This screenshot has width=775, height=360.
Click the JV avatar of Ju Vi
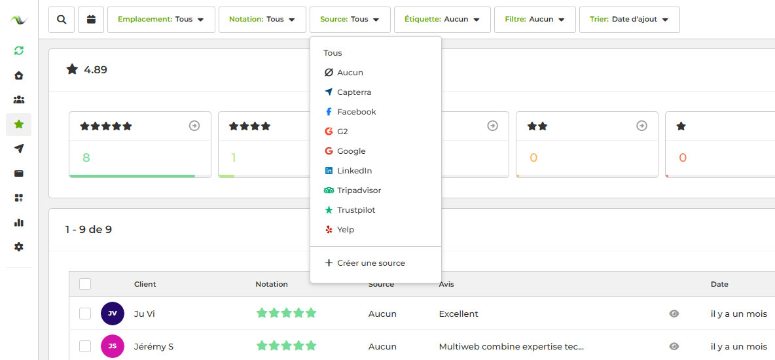point(113,314)
